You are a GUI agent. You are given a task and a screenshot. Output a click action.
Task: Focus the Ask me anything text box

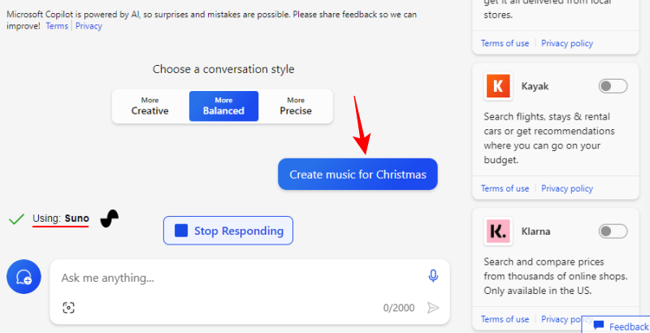coord(236,278)
